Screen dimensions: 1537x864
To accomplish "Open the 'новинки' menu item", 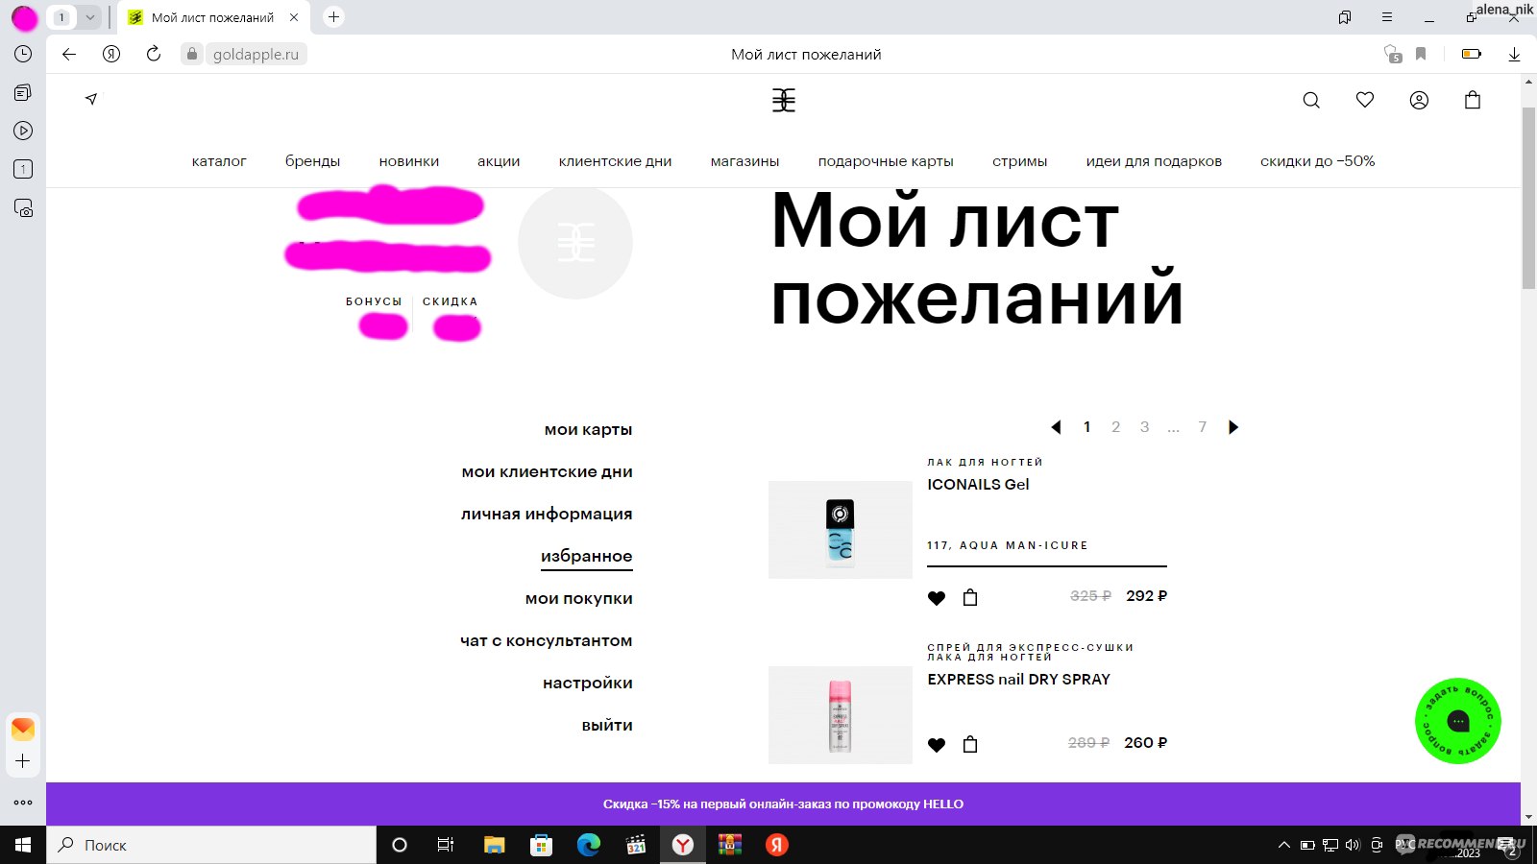I will point(409,161).
